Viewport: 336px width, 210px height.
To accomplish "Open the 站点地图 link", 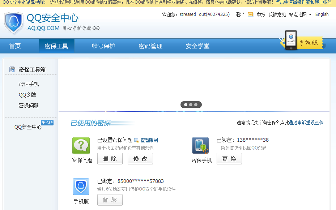I will point(298,14).
